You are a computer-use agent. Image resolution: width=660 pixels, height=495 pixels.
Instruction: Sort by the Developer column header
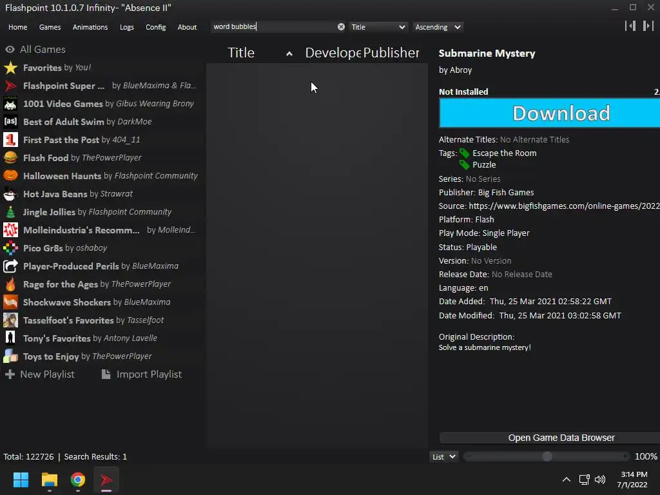click(x=333, y=53)
